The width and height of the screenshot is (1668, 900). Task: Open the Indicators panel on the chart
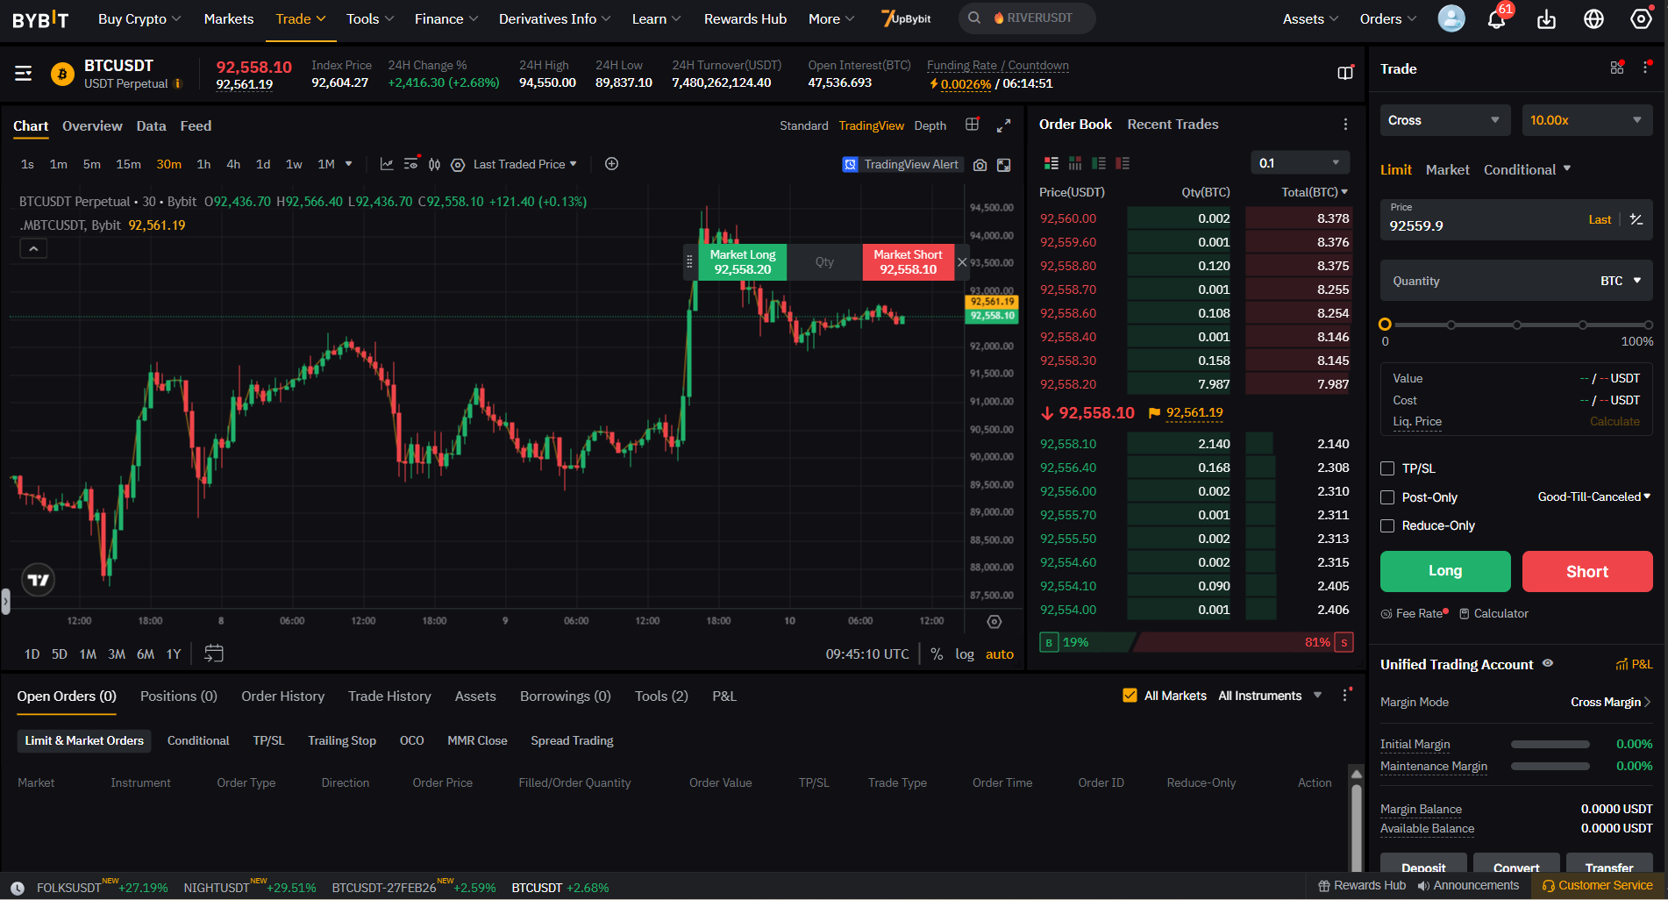pyautogui.click(x=387, y=164)
